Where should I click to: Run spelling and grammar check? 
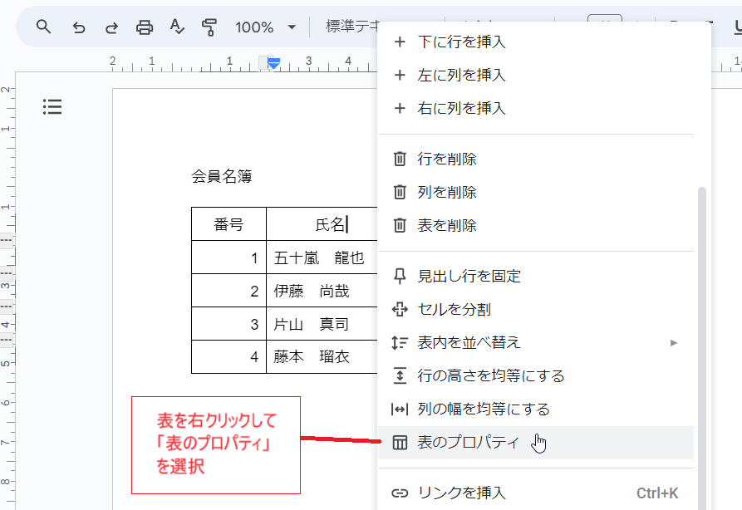pos(176,27)
